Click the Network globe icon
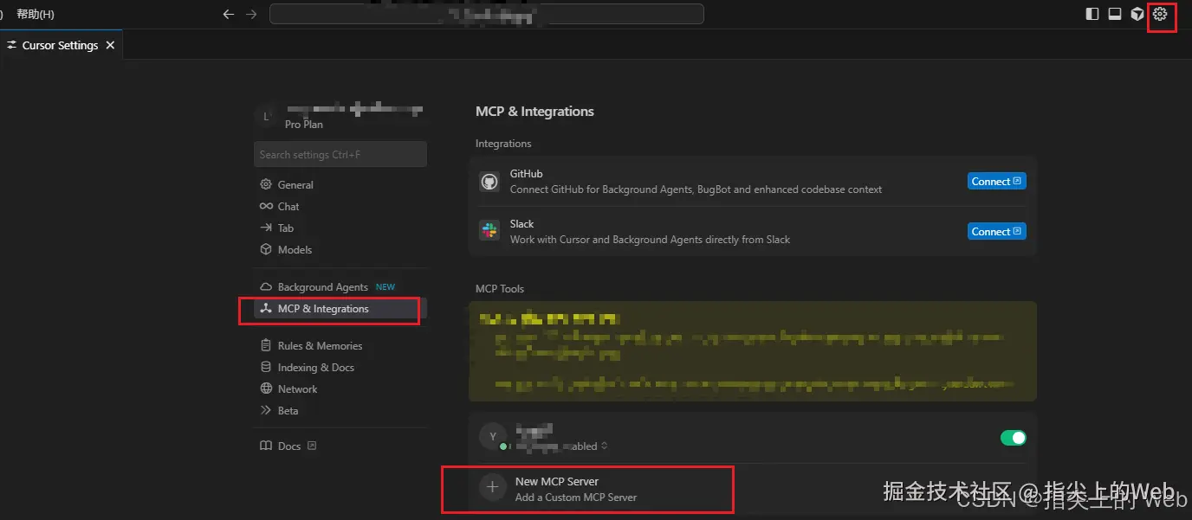This screenshot has height=520, width=1192. pos(266,388)
